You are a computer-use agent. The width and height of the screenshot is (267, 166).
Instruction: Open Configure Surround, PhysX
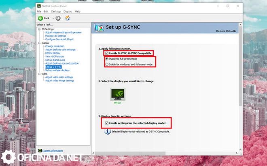click(x=59, y=39)
